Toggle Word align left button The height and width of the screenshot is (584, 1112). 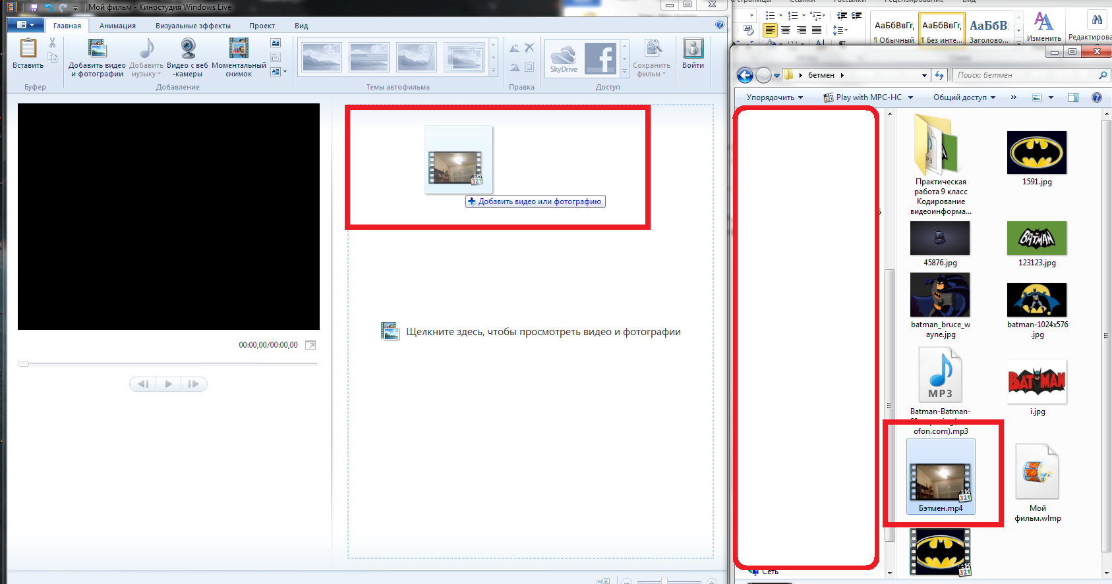[770, 30]
